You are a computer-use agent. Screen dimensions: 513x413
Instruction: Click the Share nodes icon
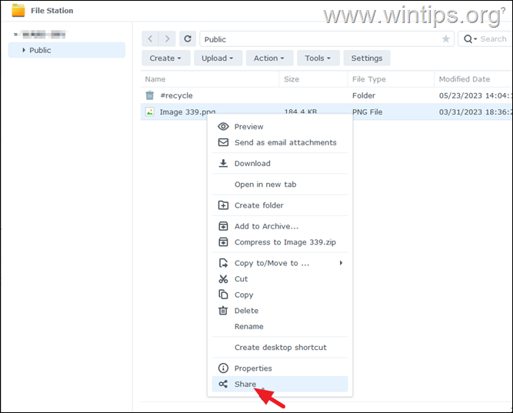223,384
